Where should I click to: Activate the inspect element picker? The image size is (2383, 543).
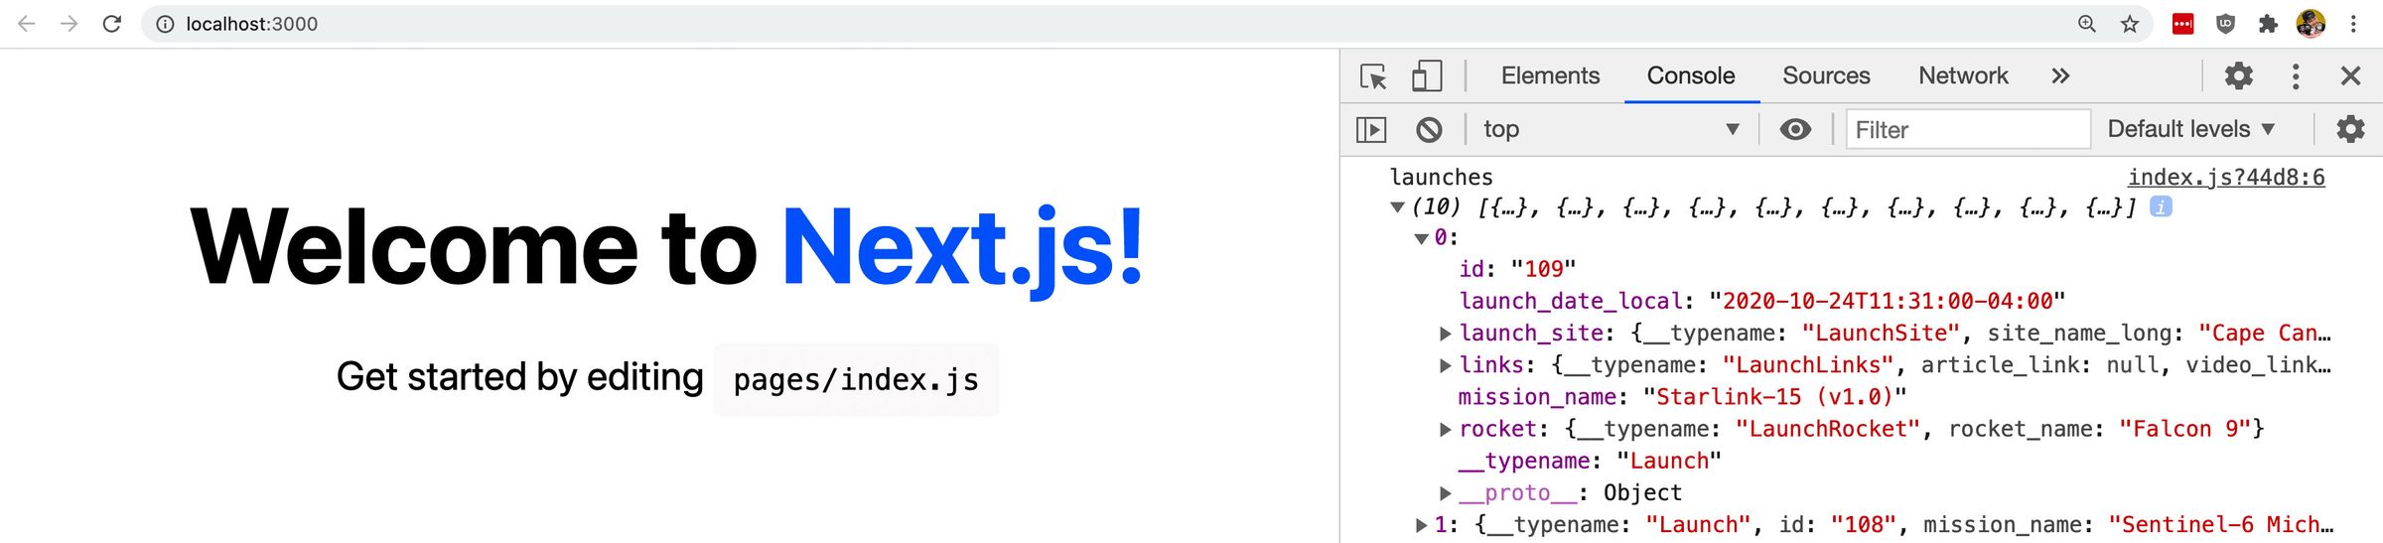tap(1373, 76)
